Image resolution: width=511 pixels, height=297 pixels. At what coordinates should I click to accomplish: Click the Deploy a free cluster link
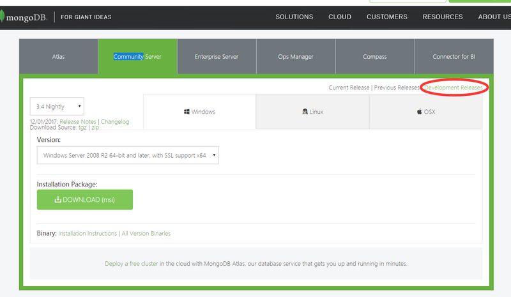132,263
